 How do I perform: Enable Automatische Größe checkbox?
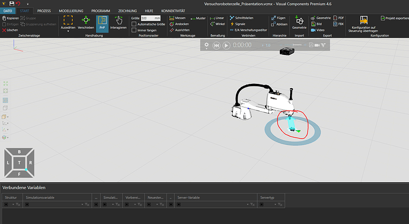pyautogui.click(x=134, y=24)
